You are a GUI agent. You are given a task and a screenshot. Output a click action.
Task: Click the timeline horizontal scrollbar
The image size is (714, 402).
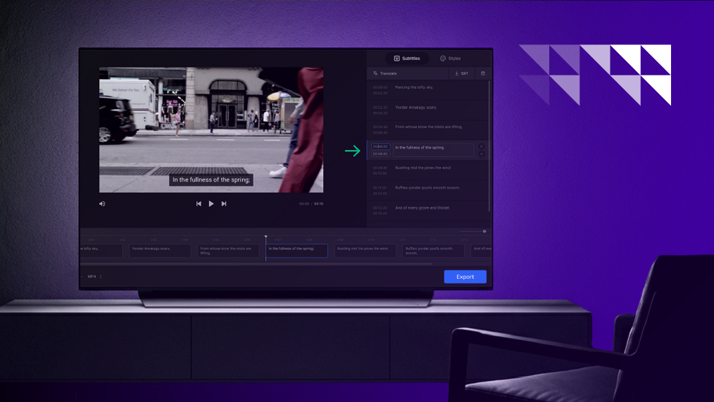pyautogui.click(x=257, y=263)
